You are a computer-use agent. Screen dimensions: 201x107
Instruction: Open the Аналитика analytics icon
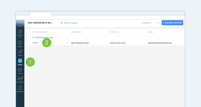click(x=20, y=79)
